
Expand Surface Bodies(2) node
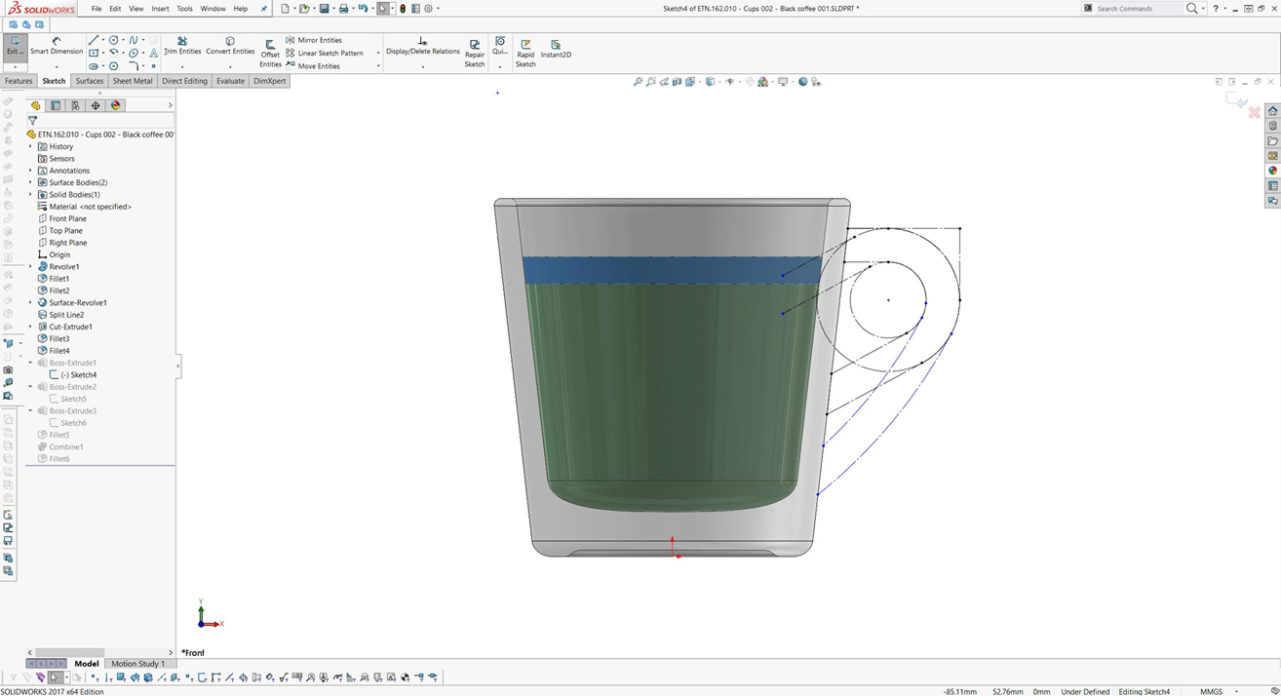tap(30, 182)
